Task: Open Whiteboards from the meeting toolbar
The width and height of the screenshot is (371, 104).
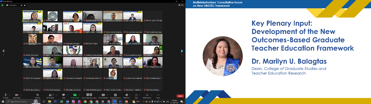Action: click(x=147, y=95)
